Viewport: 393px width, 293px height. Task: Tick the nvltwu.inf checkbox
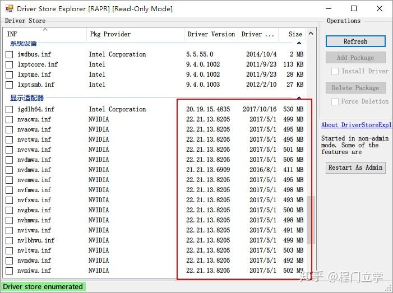(x=10, y=250)
